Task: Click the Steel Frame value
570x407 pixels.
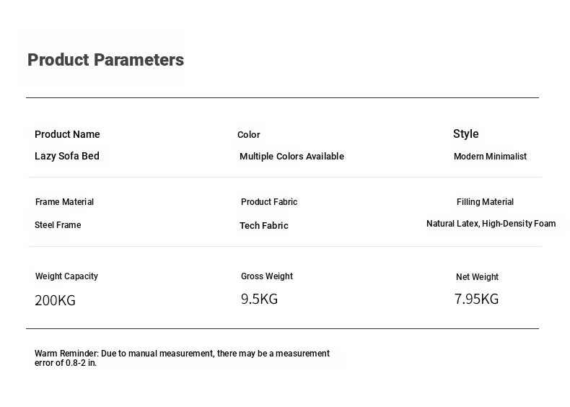Action: 58,225
